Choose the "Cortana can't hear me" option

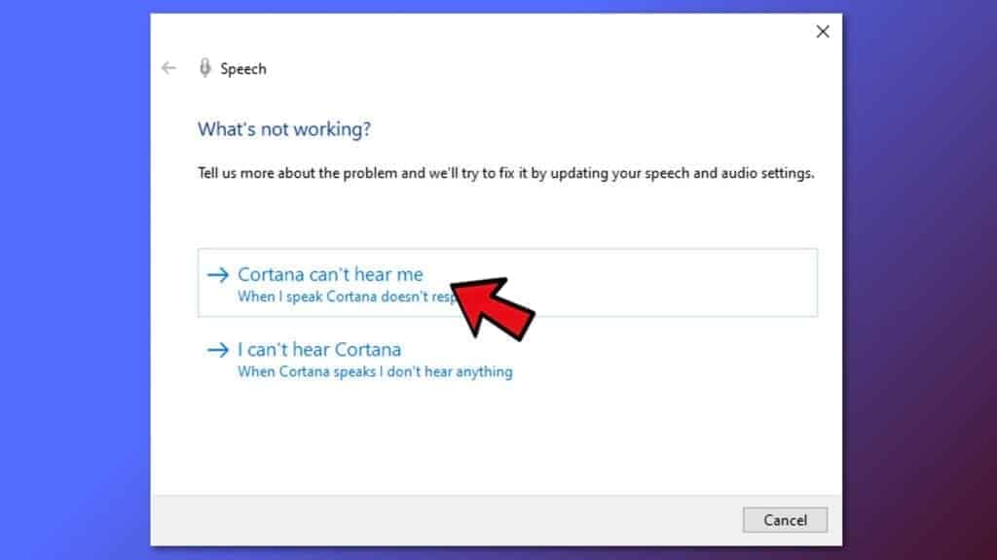pyautogui.click(x=507, y=283)
